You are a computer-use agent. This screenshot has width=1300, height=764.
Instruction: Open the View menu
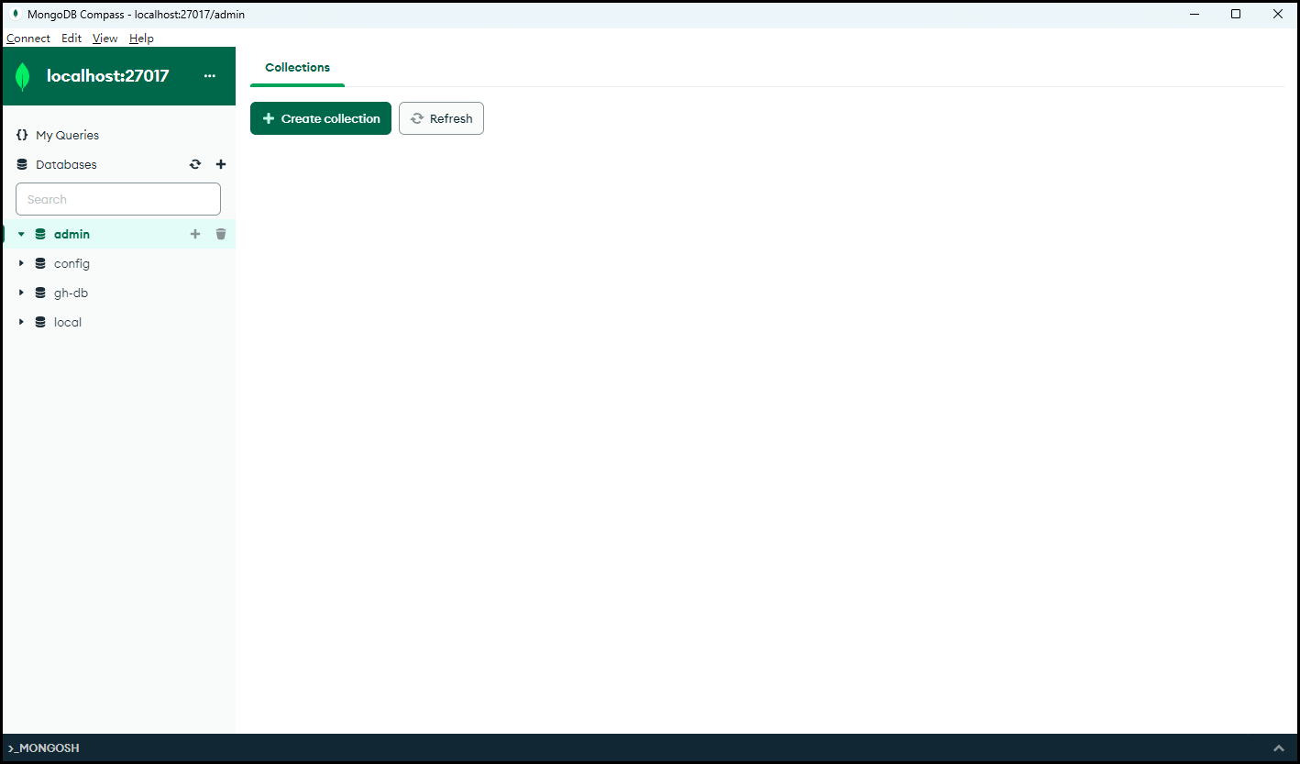(105, 39)
